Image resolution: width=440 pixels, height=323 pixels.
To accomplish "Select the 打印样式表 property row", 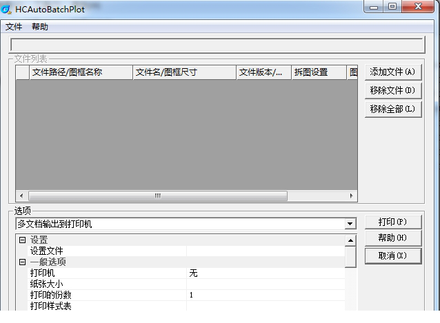I will click(x=186, y=306).
